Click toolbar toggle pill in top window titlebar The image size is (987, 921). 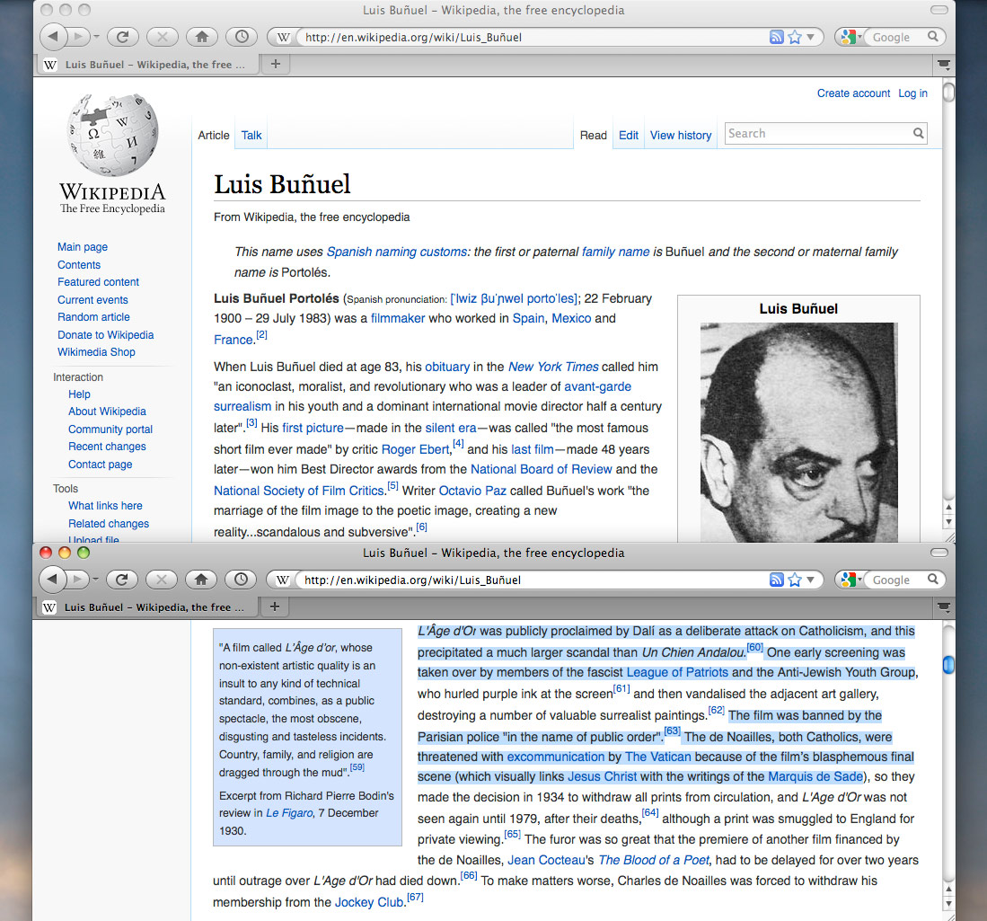point(939,10)
